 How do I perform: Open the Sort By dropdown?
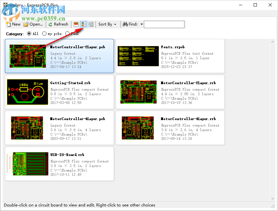click(107, 24)
